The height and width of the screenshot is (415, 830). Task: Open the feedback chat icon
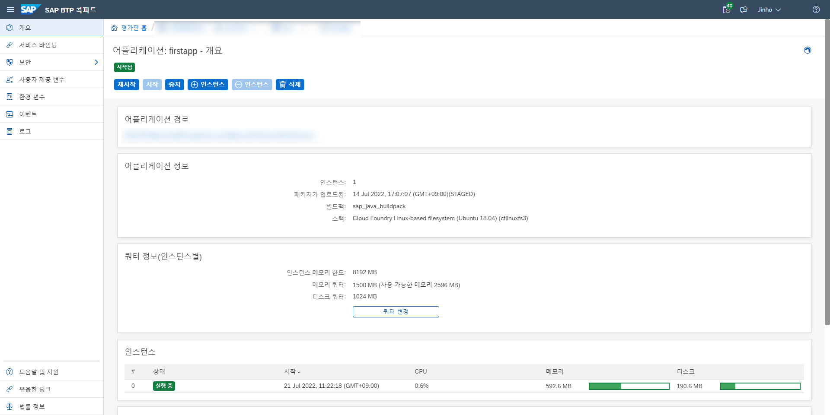tap(744, 10)
